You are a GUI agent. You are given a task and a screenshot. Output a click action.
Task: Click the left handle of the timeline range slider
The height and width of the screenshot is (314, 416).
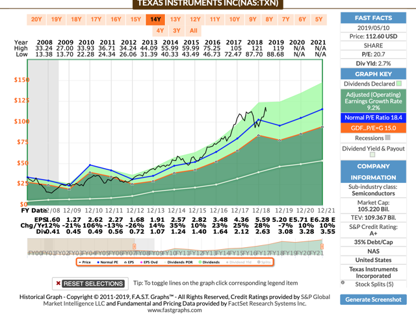(x=135, y=247)
